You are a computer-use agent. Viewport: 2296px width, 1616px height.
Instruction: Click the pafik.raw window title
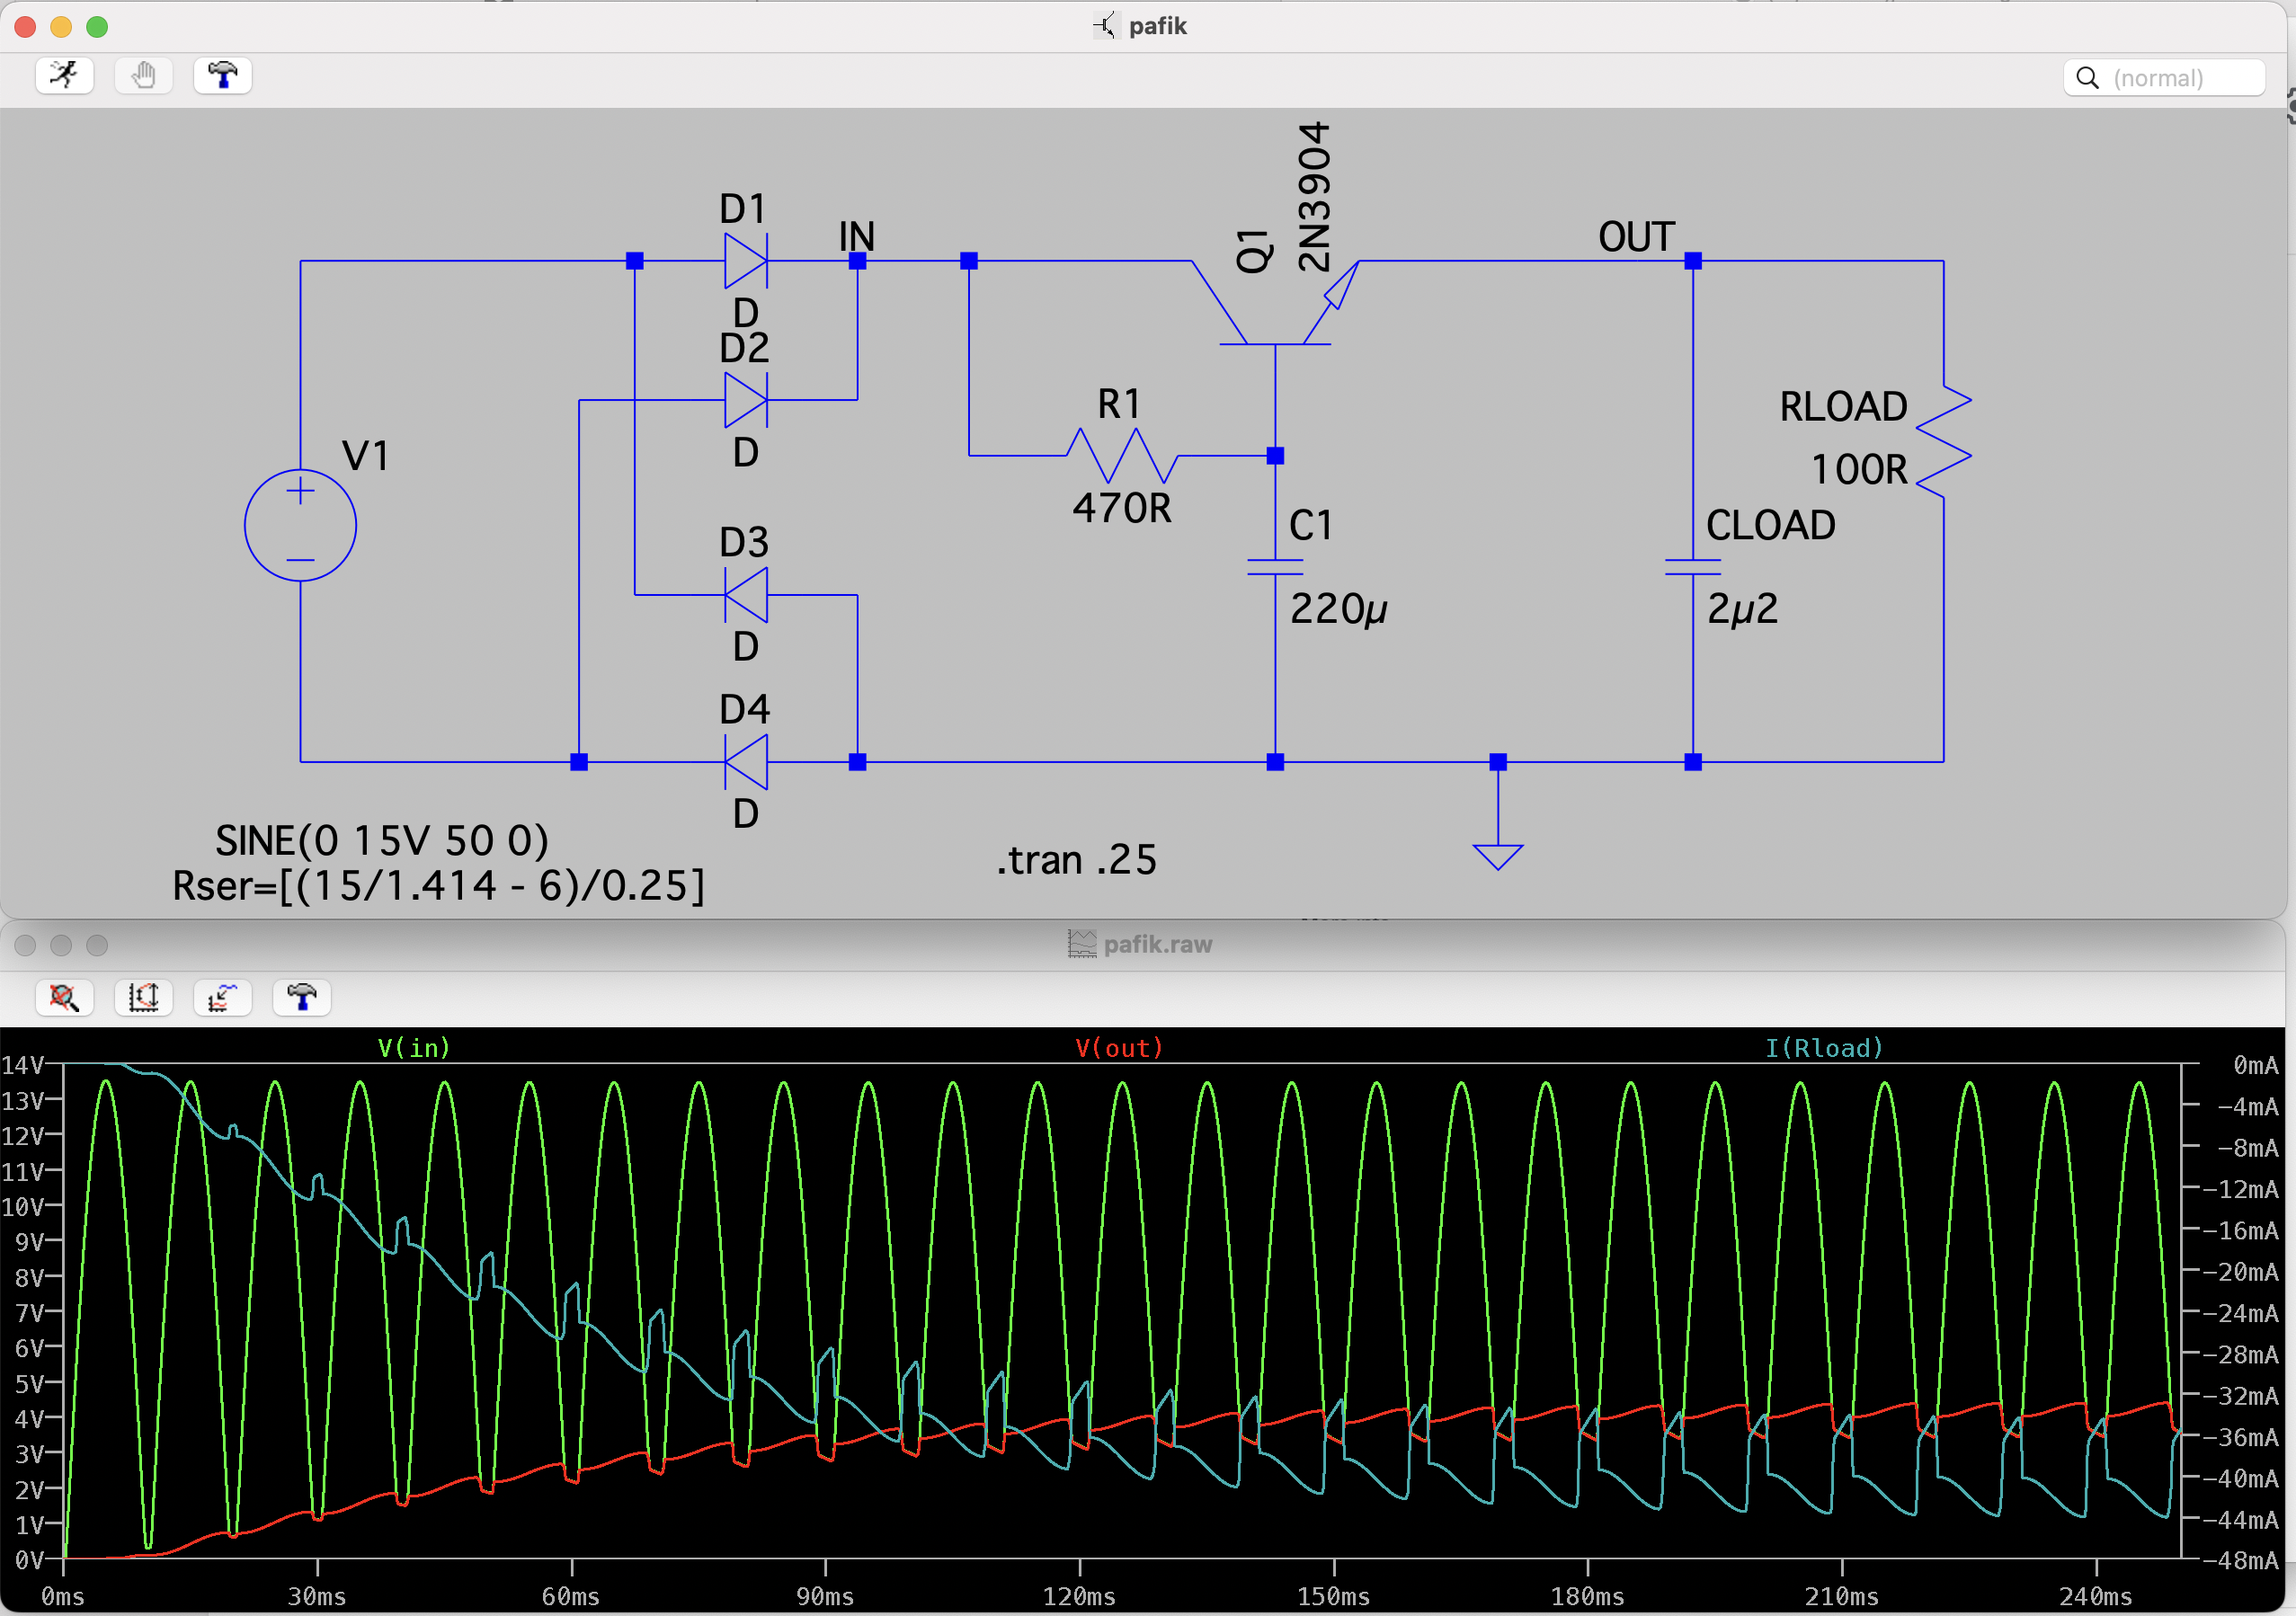coord(1157,944)
